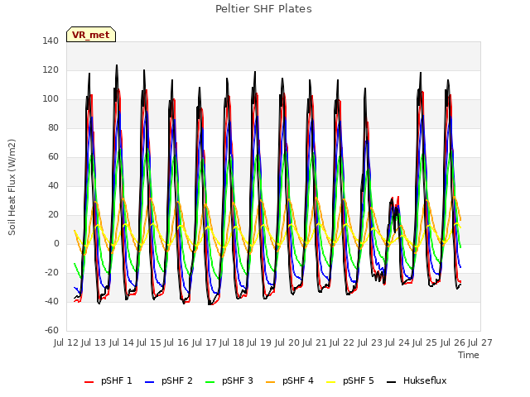This screenshot has height=397, width=530.
Task: Click the Time x-axis label
Action: coord(469,355)
